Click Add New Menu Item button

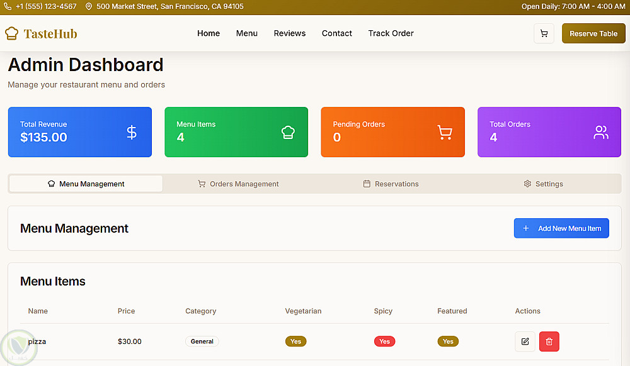561,228
